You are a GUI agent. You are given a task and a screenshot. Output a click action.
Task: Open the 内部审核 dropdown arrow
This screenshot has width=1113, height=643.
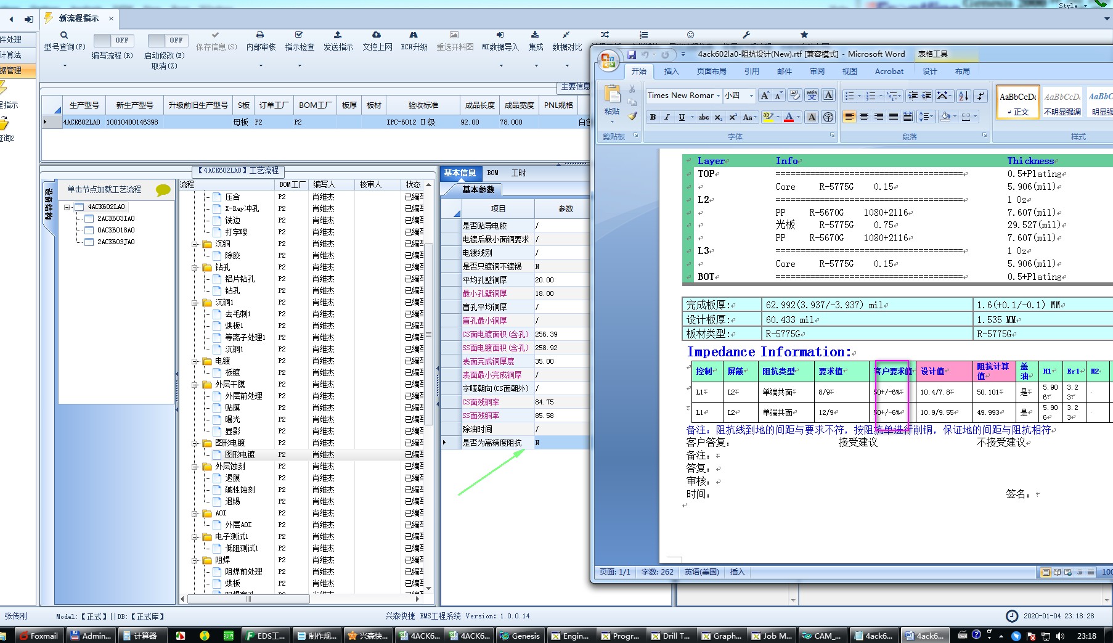point(261,65)
